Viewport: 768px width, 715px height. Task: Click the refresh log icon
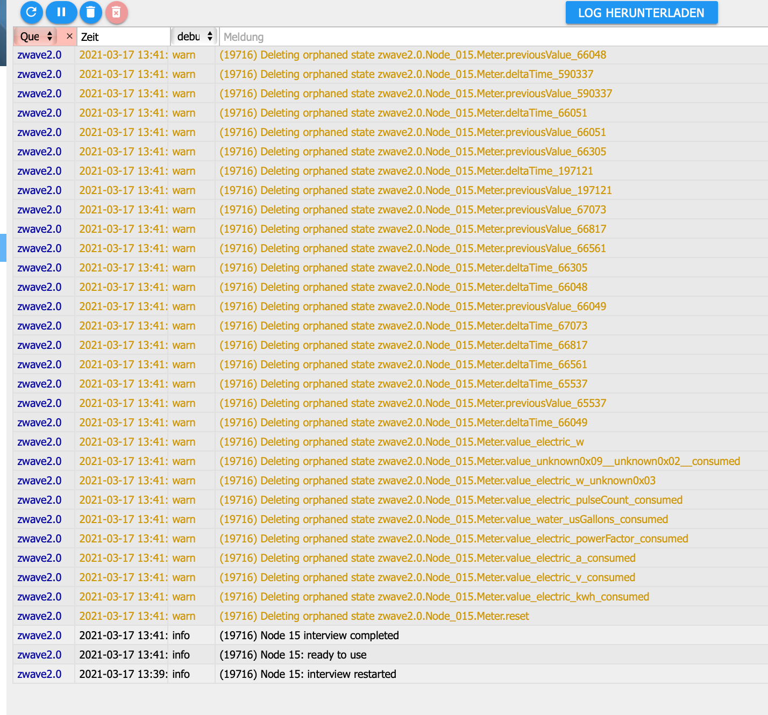31,12
